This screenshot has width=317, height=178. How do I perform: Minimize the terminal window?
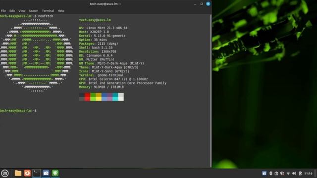[x=195, y=4]
